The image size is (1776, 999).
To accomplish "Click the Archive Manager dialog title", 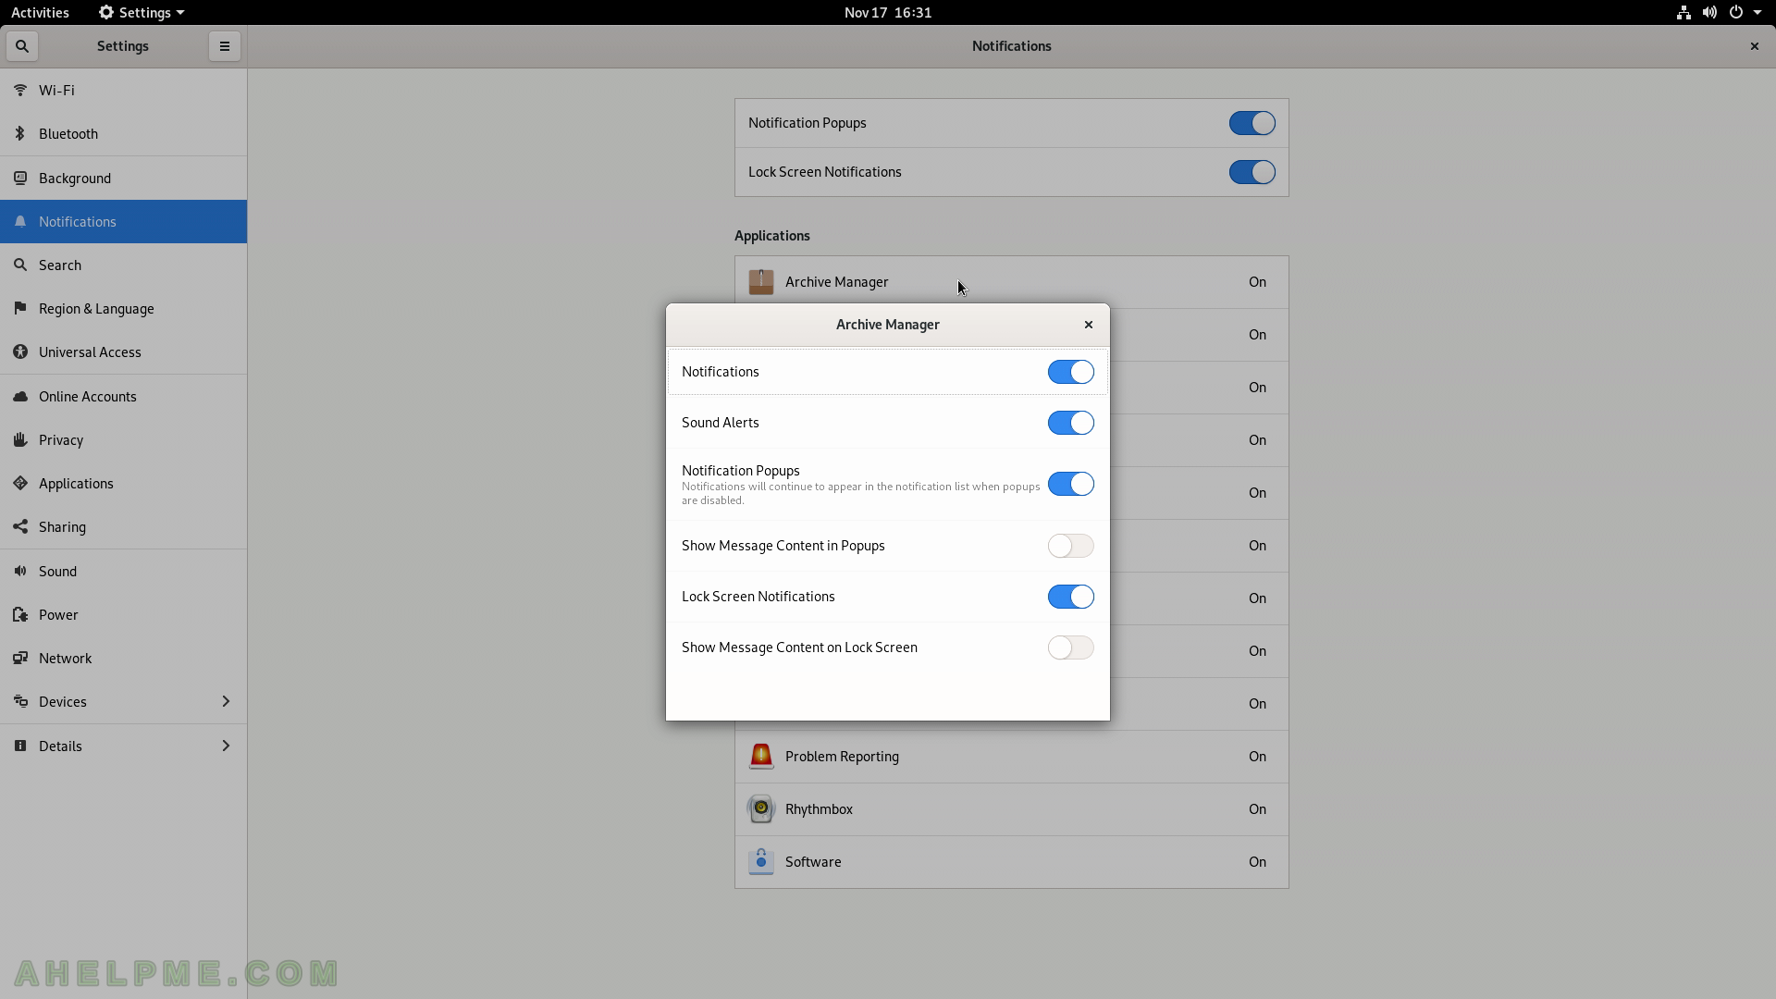I will tap(888, 325).
